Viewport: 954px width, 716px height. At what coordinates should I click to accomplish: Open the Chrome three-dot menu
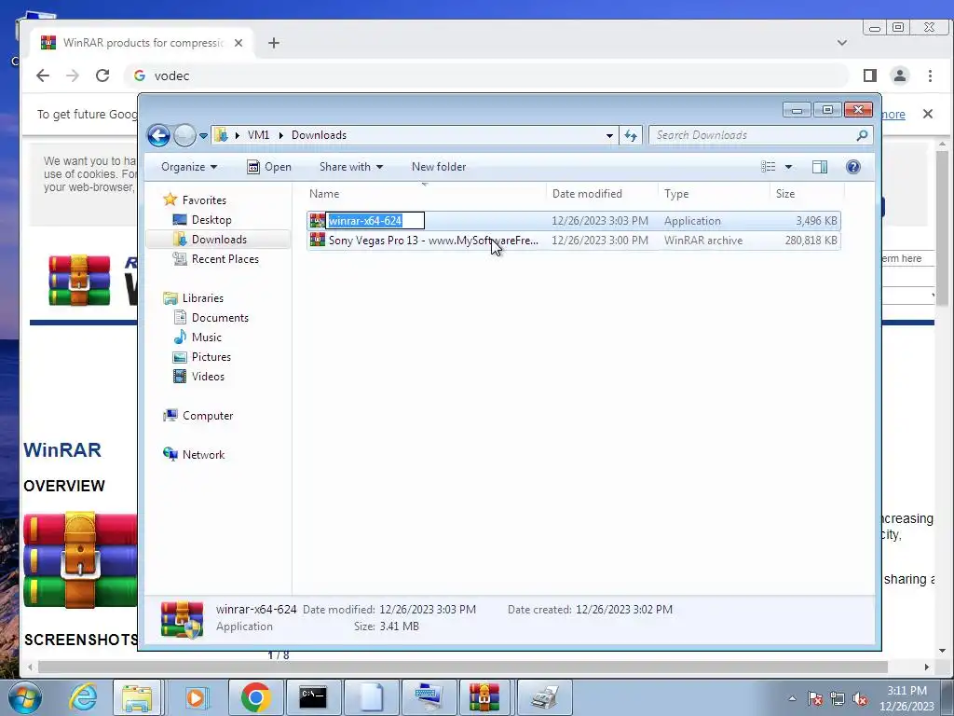pyautogui.click(x=930, y=76)
